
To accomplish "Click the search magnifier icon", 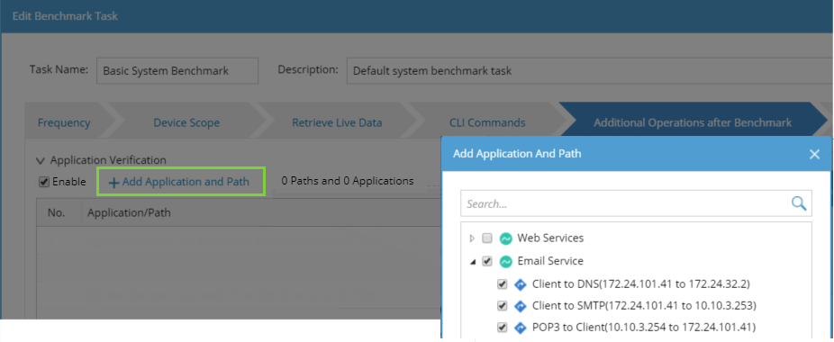I will 799,203.
